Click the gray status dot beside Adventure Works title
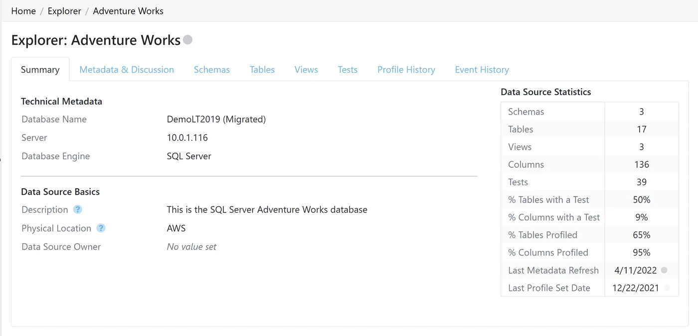This screenshot has width=698, height=336. (187, 40)
